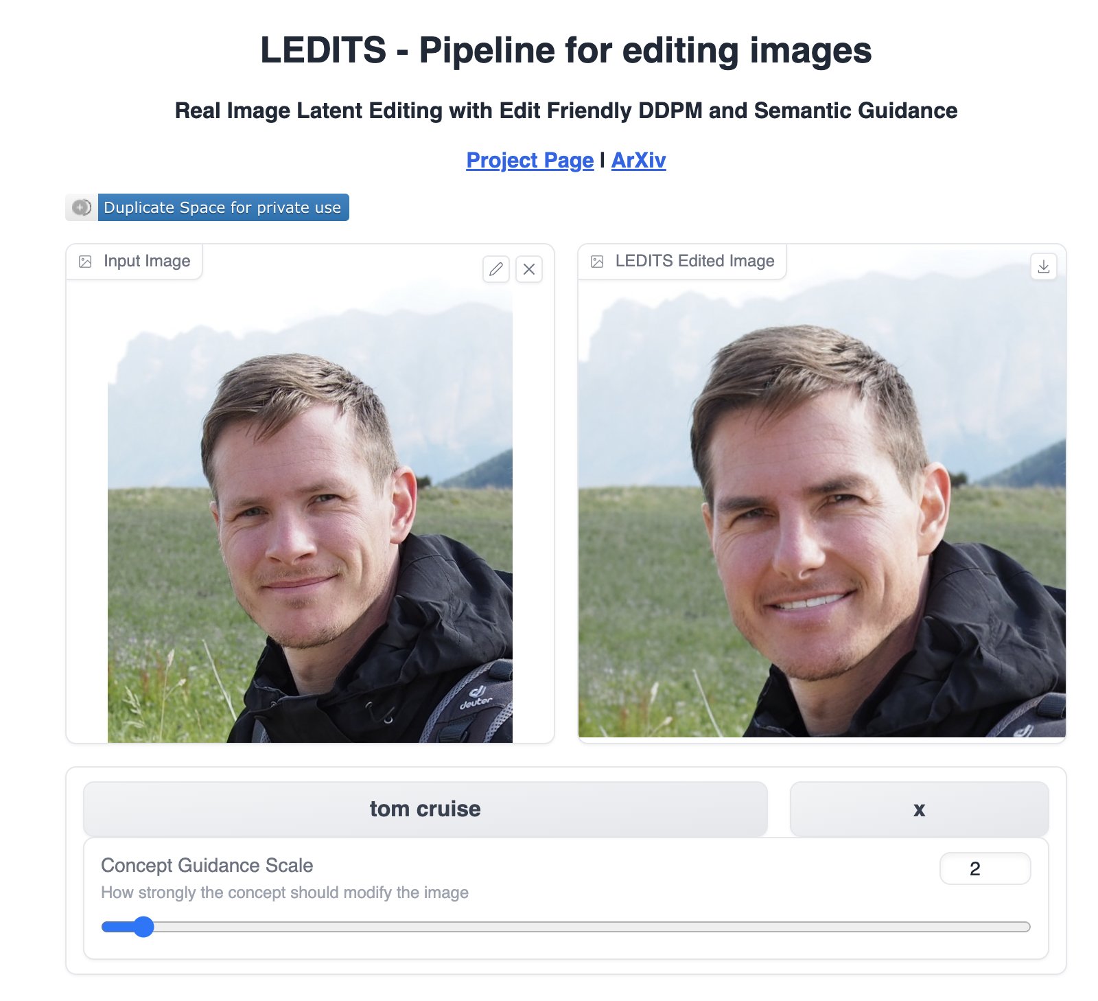Screen dimensions: 1098x1001
Task: Click the pencil edit icon on Input Image
Action: (496, 269)
